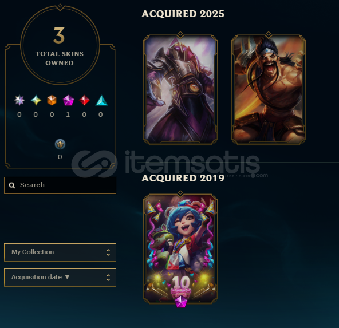Image resolution: width=339 pixels, height=328 pixels.
Task: Select the magenta Legendary rarity gem icon
Action: pos(68,101)
